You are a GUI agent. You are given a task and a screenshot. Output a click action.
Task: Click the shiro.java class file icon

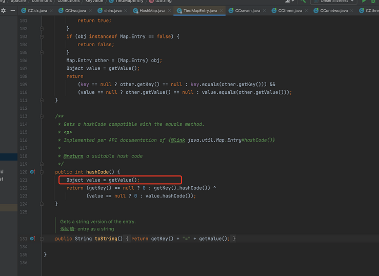100,11
